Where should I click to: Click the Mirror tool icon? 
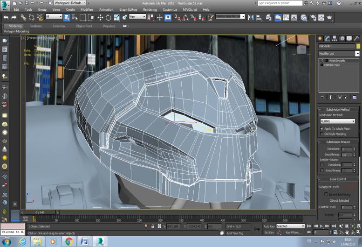coord(250,17)
